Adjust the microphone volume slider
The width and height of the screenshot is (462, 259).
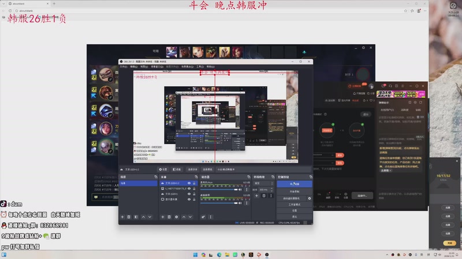click(219, 189)
